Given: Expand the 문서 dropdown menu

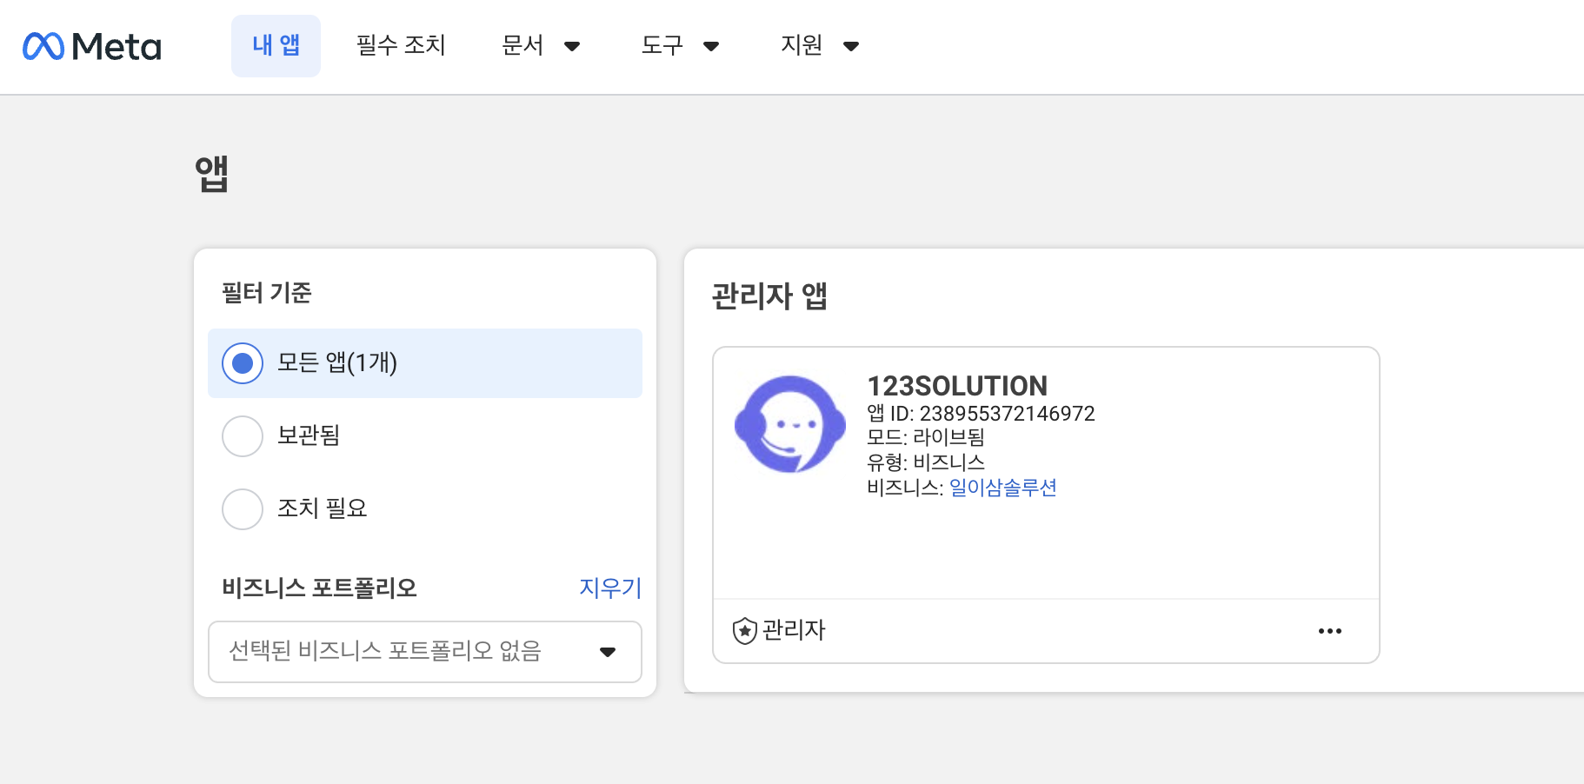Looking at the screenshot, I should pyautogui.click(x=540, y=46).
